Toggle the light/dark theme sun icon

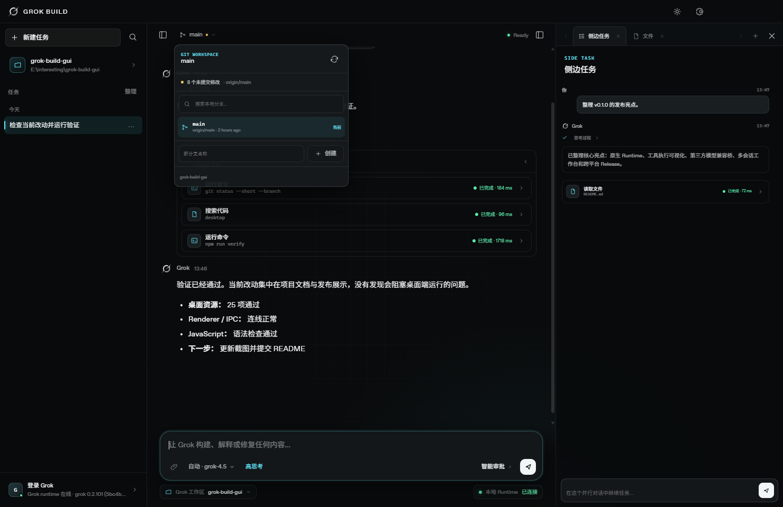[677, 12]
